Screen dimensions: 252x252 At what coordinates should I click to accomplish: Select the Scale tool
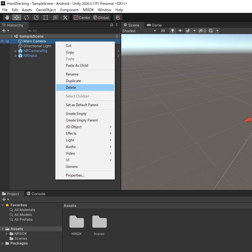click(x=36, y=17)
